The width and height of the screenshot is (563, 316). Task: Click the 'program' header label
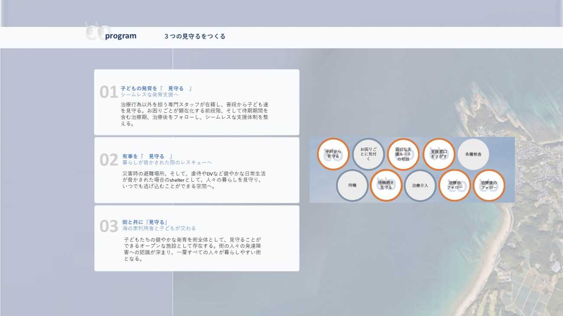(120, 36)
